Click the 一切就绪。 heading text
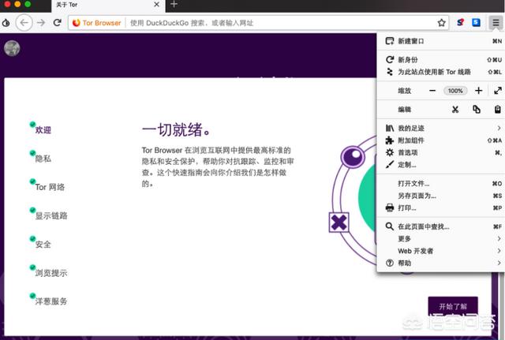The image size is (505, 340). pyautogui.click(x=176, y=129)
